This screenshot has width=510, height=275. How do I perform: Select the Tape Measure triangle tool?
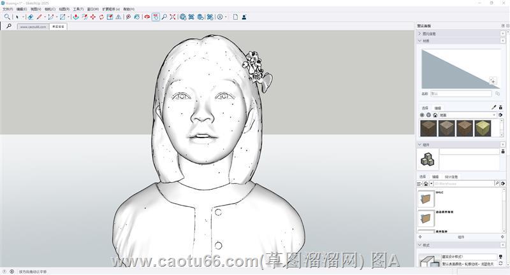[x=119, y=17]
